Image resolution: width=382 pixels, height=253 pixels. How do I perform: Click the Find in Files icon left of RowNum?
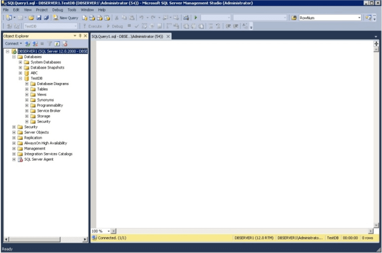click(294, 18)
